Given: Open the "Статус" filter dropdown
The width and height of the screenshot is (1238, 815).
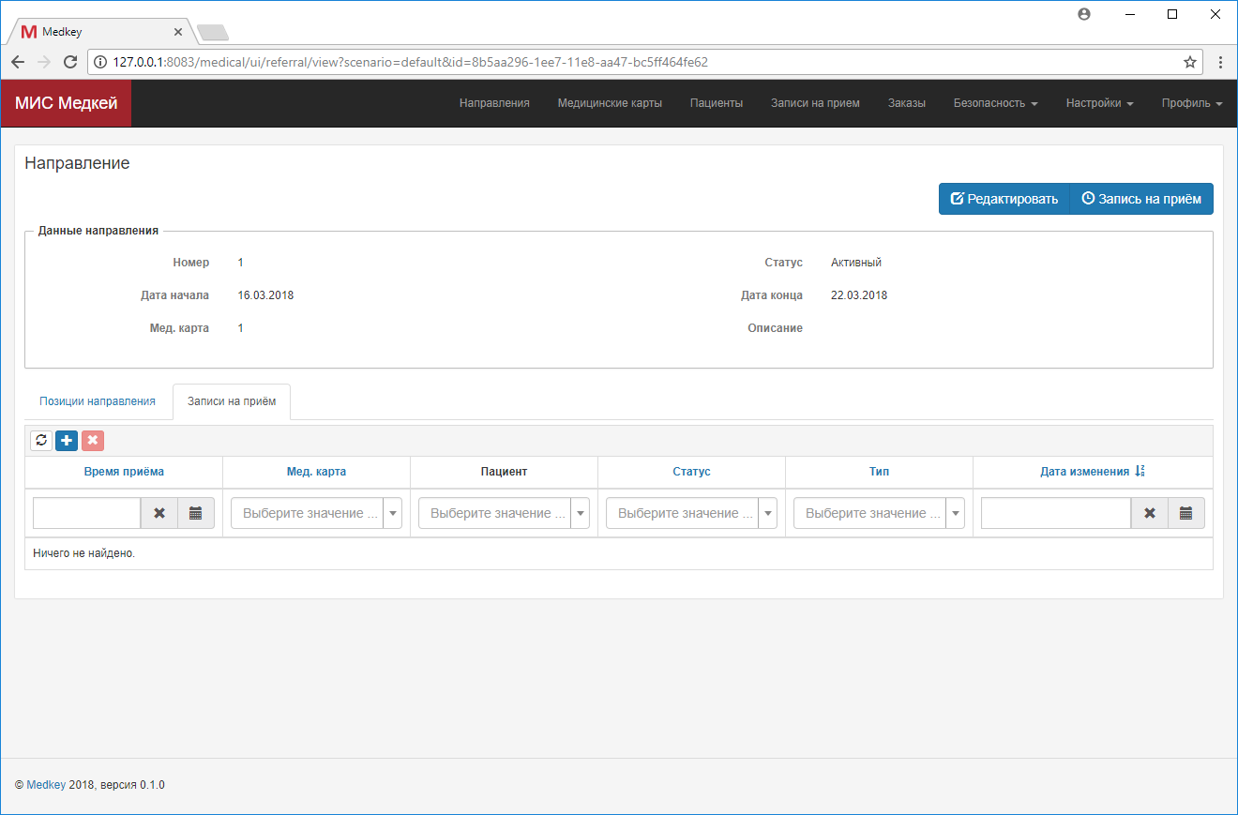Looking at the screenshot, I should point(767,513).
